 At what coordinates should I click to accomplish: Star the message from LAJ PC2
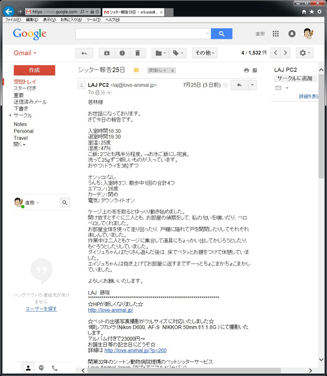click(225, 85)
